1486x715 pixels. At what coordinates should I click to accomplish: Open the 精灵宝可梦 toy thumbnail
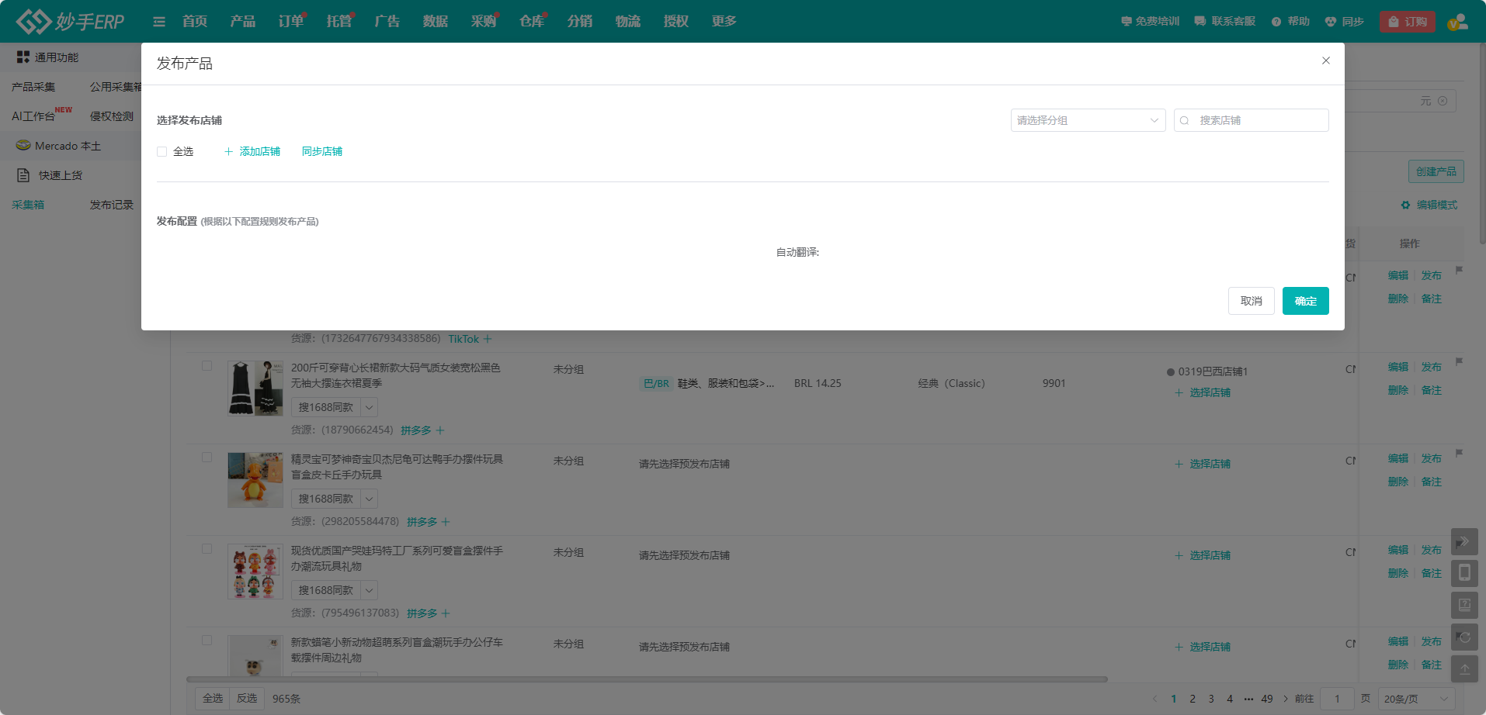tap(255, 479)
